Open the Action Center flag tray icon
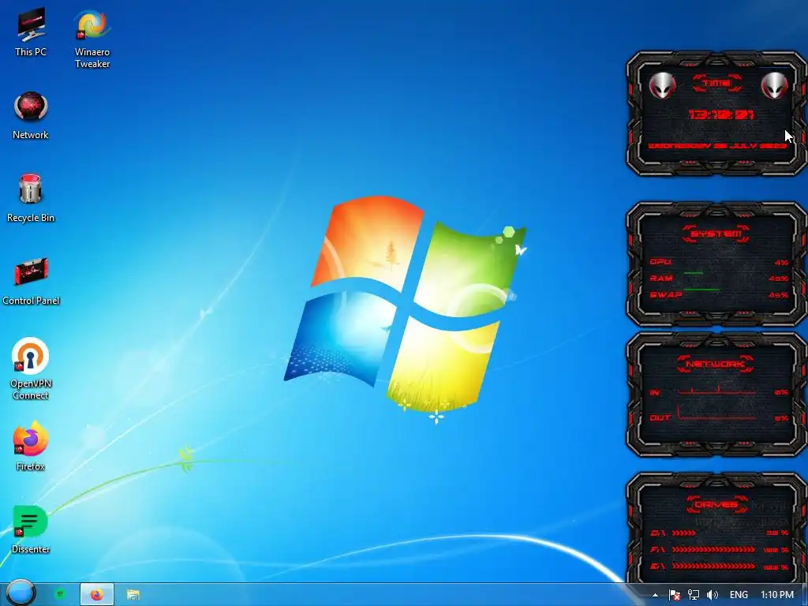This screenshot has height=606, width=808. [x=674, y=595]
